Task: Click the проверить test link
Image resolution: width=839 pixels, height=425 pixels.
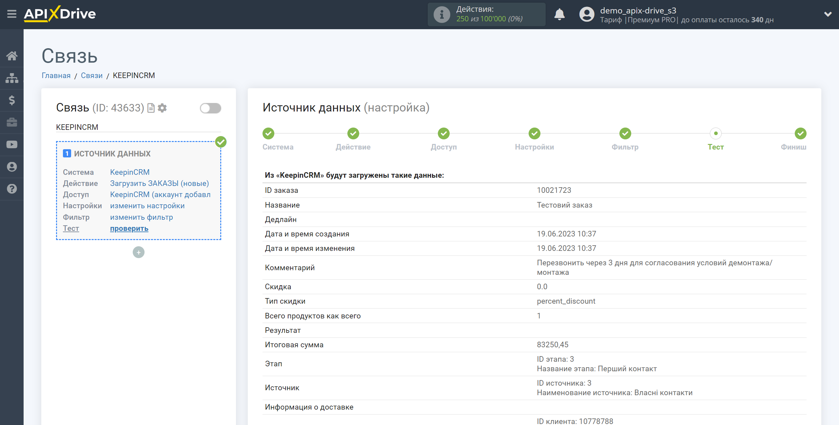Action: (x=129, y=228)
